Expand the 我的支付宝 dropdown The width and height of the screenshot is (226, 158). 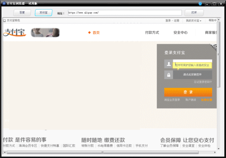point(193,20)
